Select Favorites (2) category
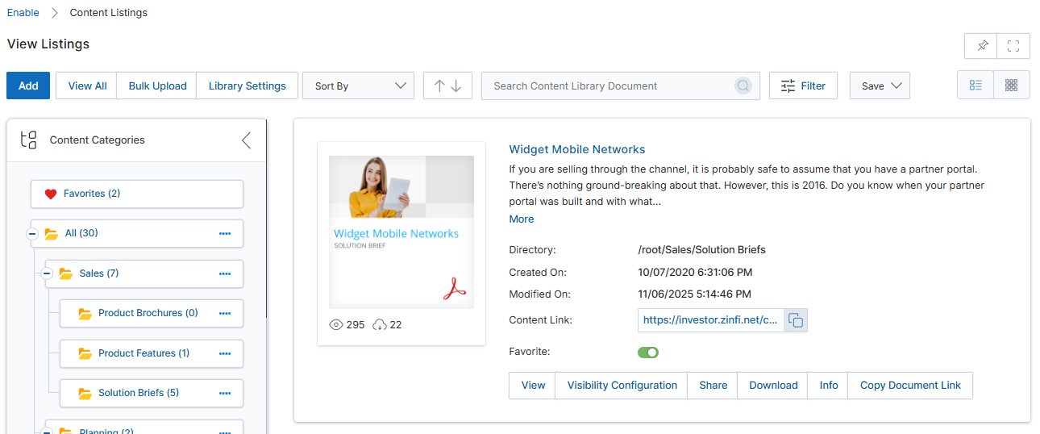Viewport: 1040px width, 434px height. pyautogui.click(x=137, y=194)
